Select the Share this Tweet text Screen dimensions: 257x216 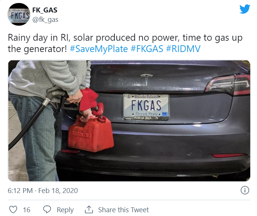pyautogui.click(x=124, y=210)
